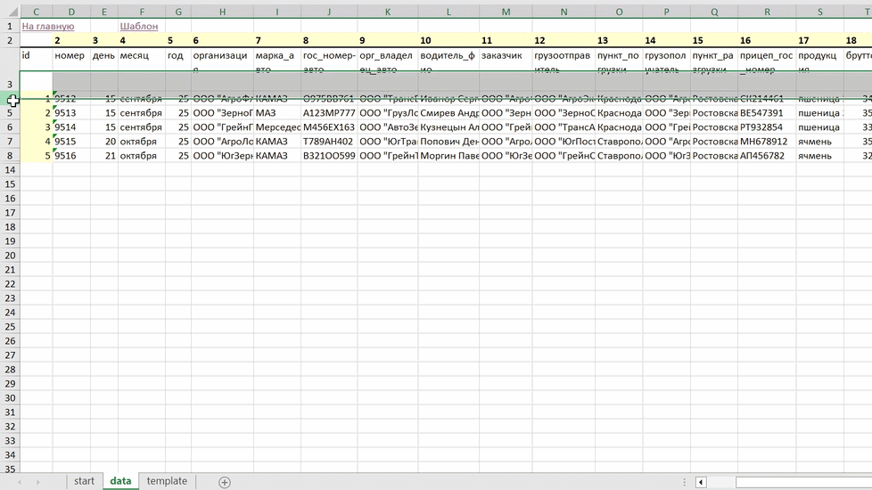This screenshot has height=490, width=872.
Task: Click cell with number 9515
Action: click(x=71, y=142)
